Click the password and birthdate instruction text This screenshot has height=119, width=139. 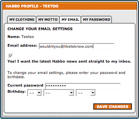[66, 75]
